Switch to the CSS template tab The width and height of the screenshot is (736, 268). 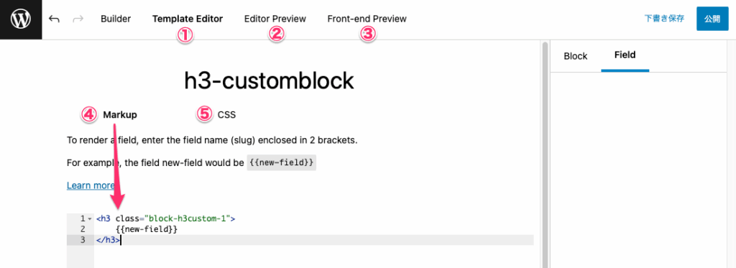pos(226,114)
